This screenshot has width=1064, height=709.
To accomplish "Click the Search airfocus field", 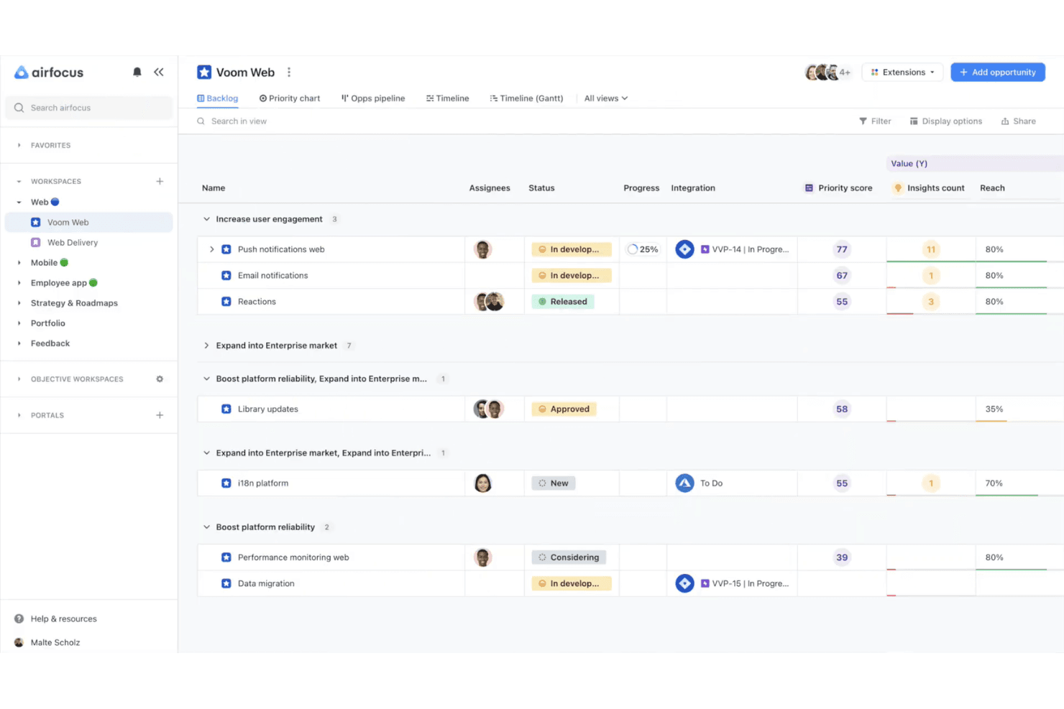I will (89, 108).
